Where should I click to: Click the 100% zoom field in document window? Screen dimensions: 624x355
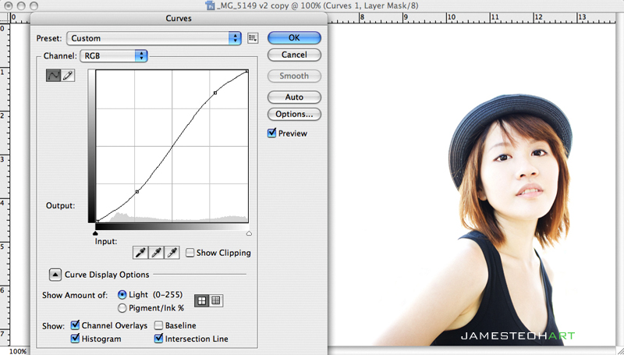pyautogui.click(x=18, y=351)
